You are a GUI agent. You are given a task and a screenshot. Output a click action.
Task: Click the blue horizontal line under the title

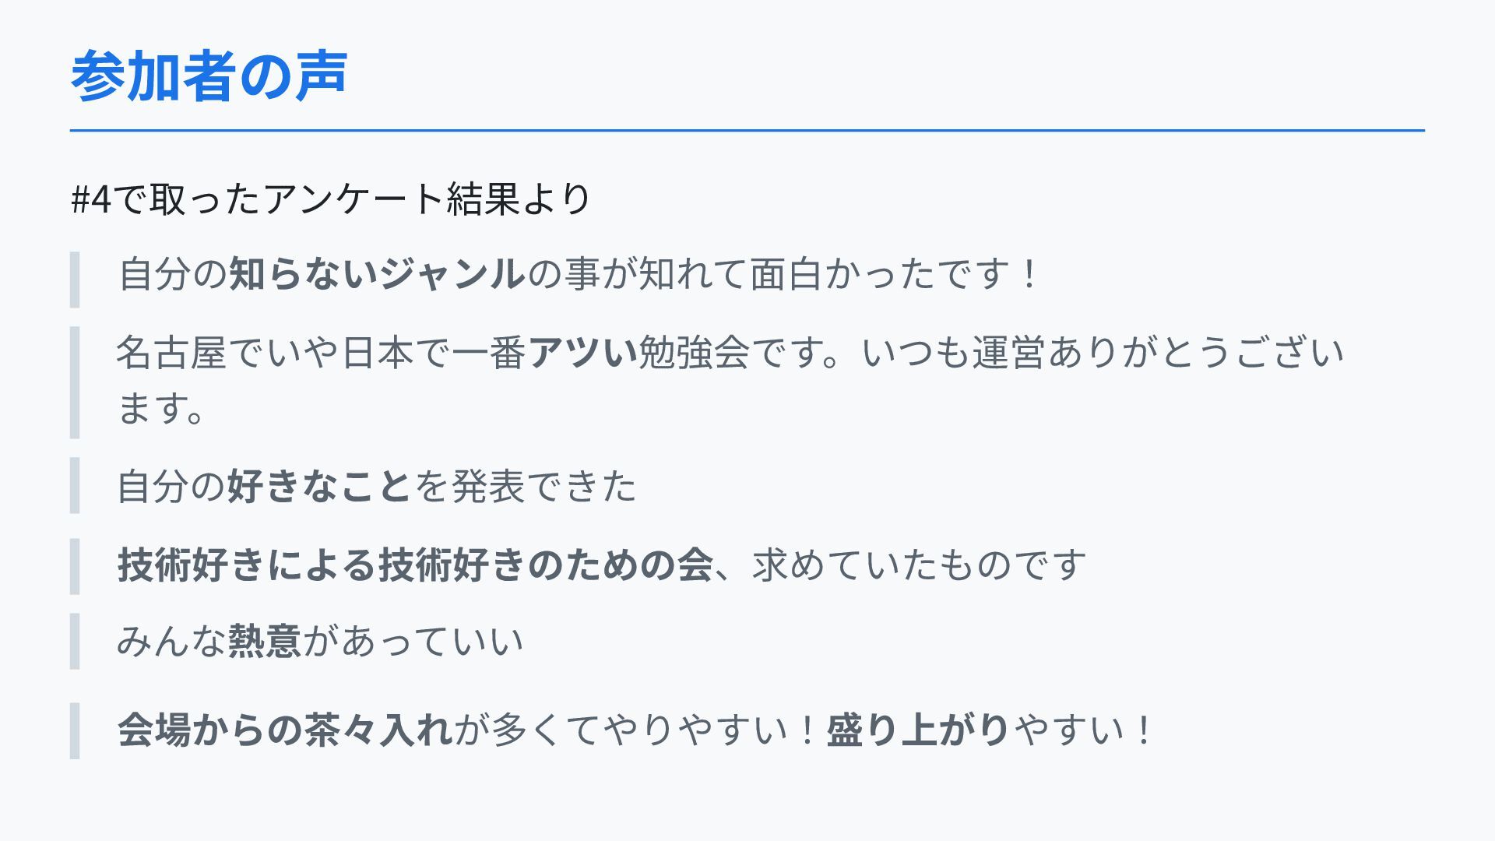point(747,131)
